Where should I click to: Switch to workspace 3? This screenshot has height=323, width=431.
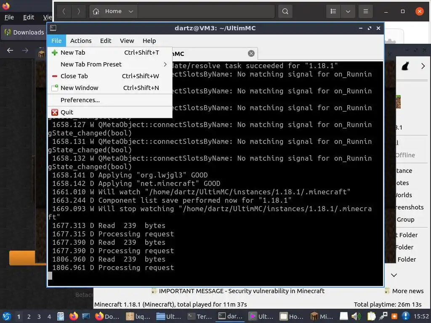[39, 317]
